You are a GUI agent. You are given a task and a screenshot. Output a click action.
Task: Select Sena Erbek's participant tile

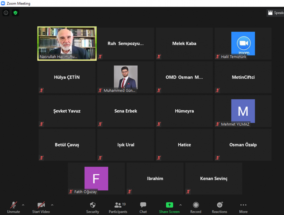126,111
